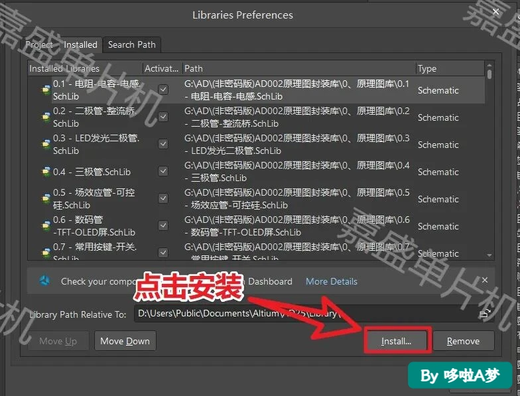Switch to the Project tab
The image size is (520, 396).
[39, 45]
